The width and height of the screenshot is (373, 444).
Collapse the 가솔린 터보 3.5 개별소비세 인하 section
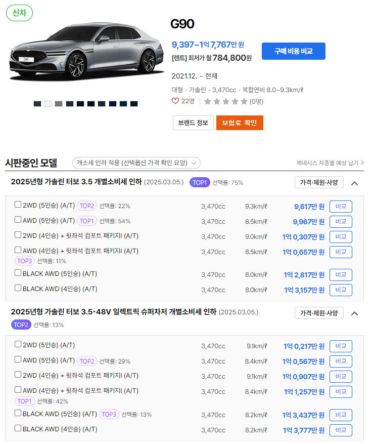coord(354,183)
